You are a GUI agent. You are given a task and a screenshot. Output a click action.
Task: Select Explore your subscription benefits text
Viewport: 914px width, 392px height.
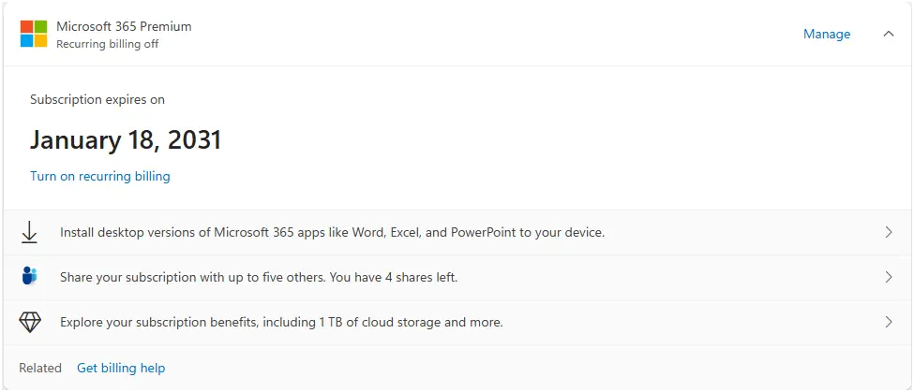click(281, 322)
